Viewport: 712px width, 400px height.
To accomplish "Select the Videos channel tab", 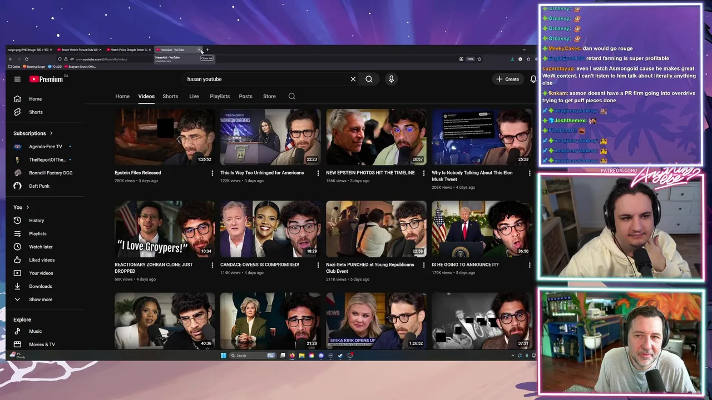I will point(146,96).
